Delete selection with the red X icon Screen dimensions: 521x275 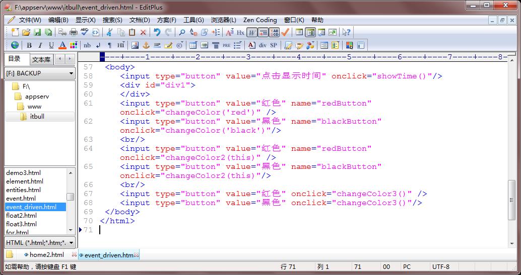[143, 32]
